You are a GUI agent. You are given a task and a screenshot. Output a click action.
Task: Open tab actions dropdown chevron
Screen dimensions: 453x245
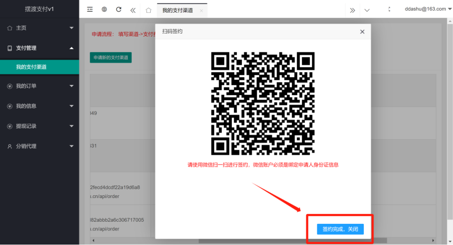(x=367, y=10)
